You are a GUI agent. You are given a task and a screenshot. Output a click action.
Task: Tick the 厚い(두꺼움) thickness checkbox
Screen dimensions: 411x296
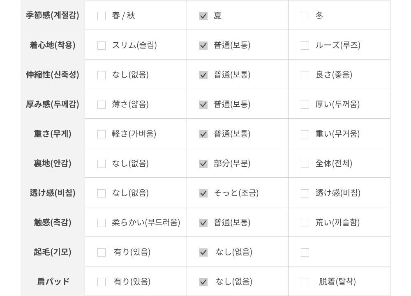click(x=305, y=105)
